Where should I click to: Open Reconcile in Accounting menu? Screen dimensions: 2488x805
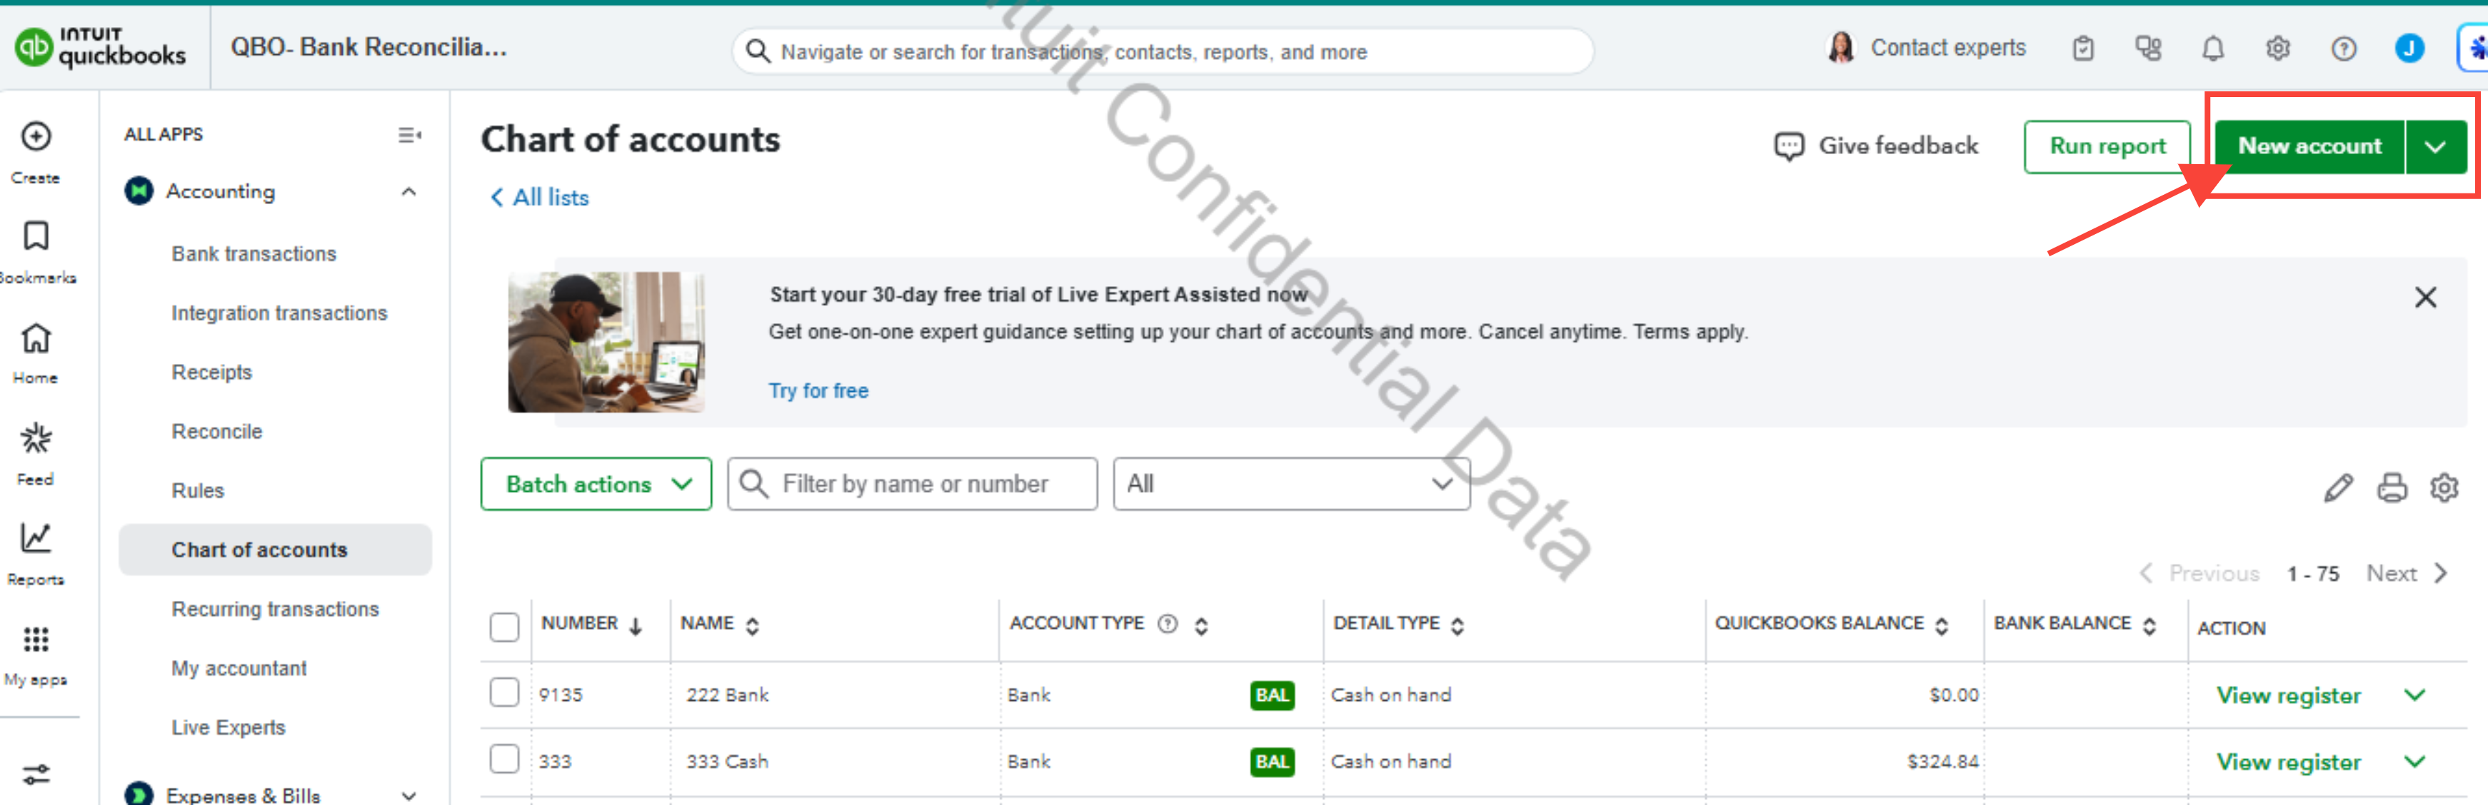(x=216, y=432)
